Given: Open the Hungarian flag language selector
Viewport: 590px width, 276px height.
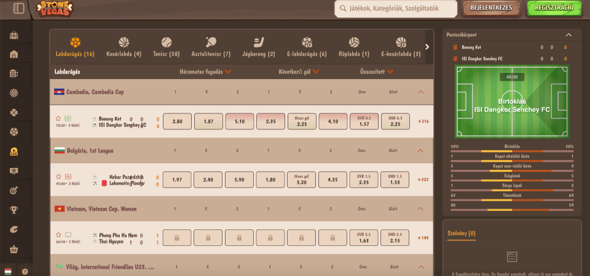Looking at the screenshot, I should point(7,272).
